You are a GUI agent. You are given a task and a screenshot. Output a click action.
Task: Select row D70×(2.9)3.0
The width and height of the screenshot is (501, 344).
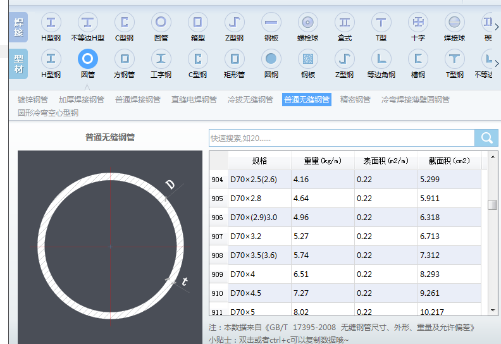pos(345,217)
